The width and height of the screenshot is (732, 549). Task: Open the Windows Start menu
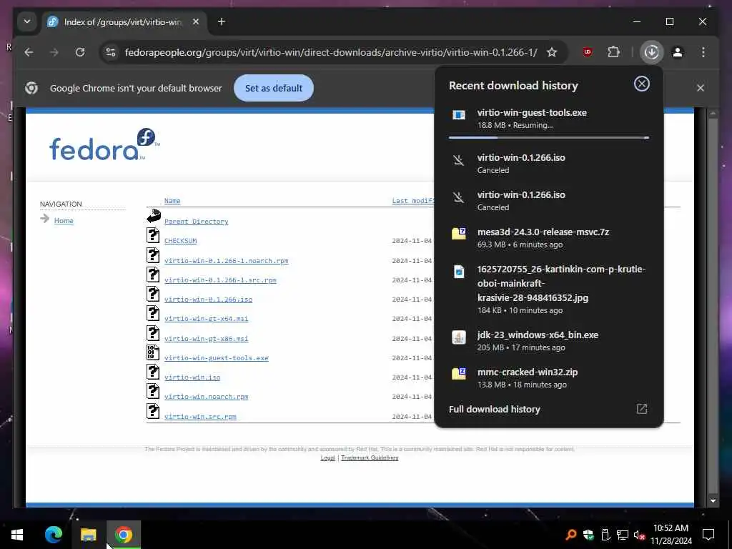(17, 535)
